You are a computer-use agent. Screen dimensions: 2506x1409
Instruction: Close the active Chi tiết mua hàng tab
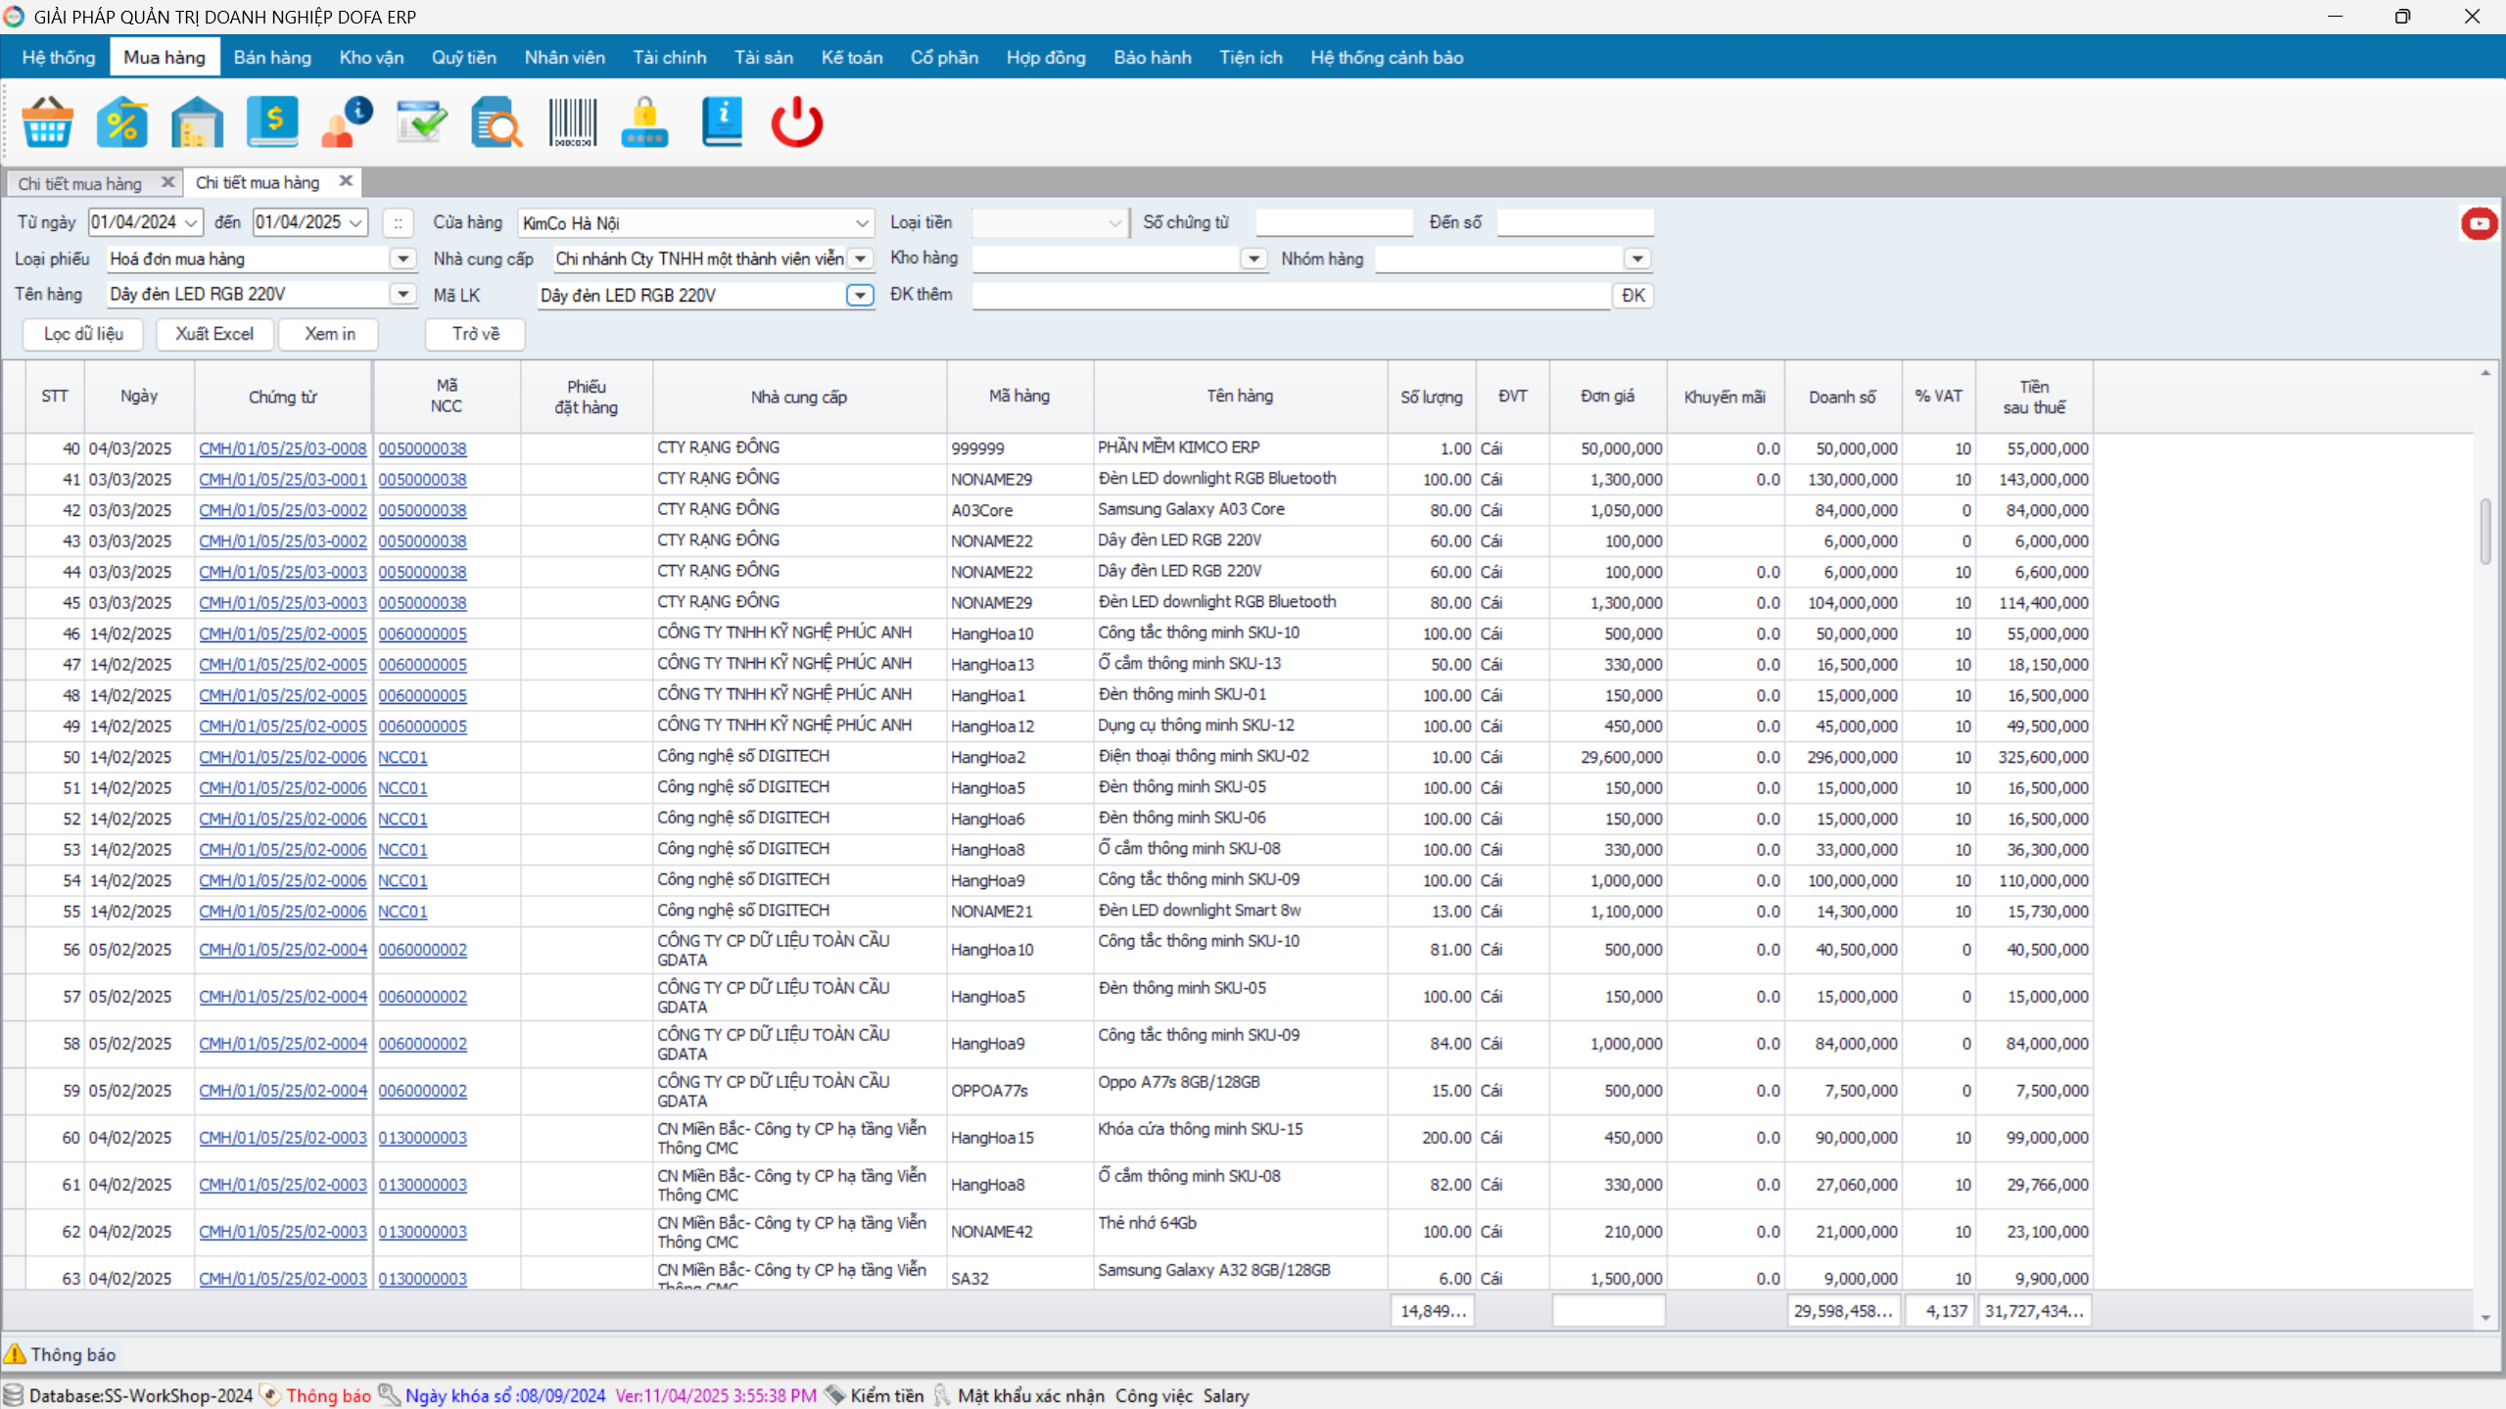[x=346, y=181]
